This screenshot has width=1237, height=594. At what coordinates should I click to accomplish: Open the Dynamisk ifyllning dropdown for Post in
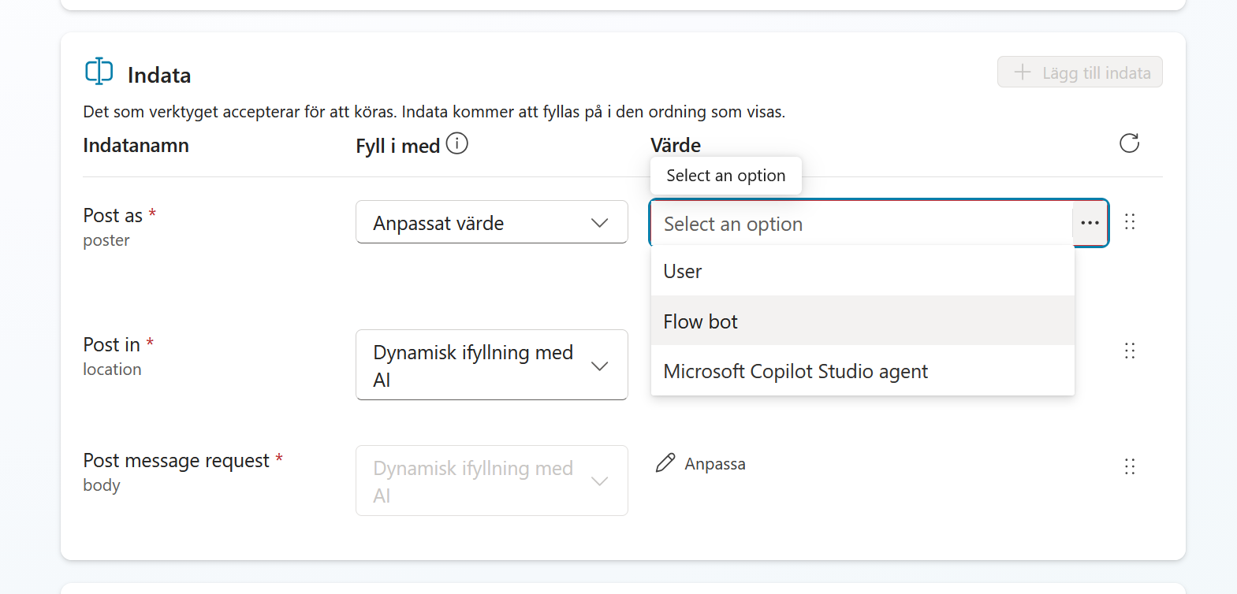492,365
